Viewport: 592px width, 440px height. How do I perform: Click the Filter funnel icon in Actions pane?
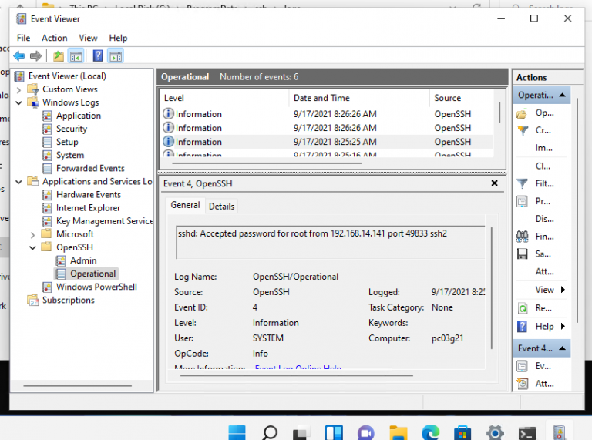tap(523, 184)
